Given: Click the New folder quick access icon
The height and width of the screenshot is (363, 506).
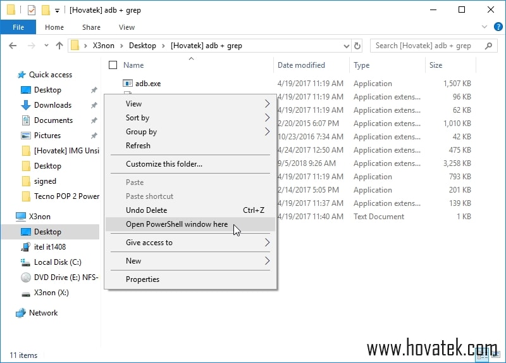Looking at the screenshot, I should [x=46, y=10].
